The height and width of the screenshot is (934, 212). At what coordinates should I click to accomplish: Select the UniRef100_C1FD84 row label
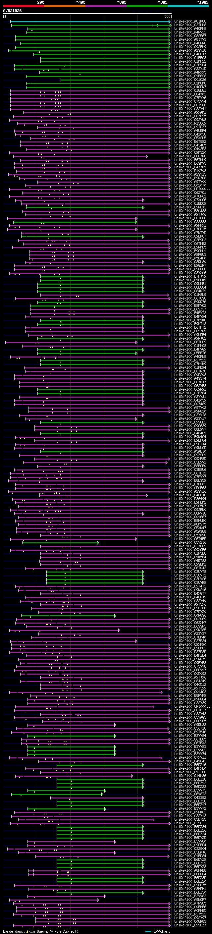(x=190, y=856)
